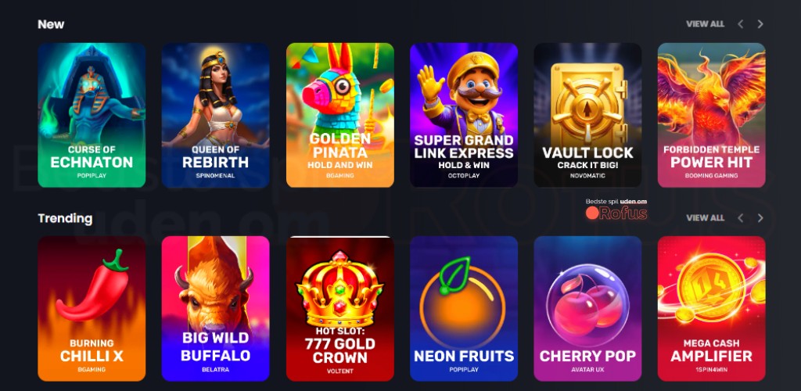Open the Curse of Echnaton game

[92, 115]
